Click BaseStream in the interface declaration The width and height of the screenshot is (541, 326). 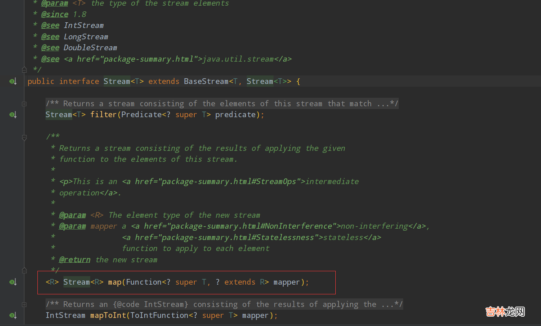coord(206,81)
